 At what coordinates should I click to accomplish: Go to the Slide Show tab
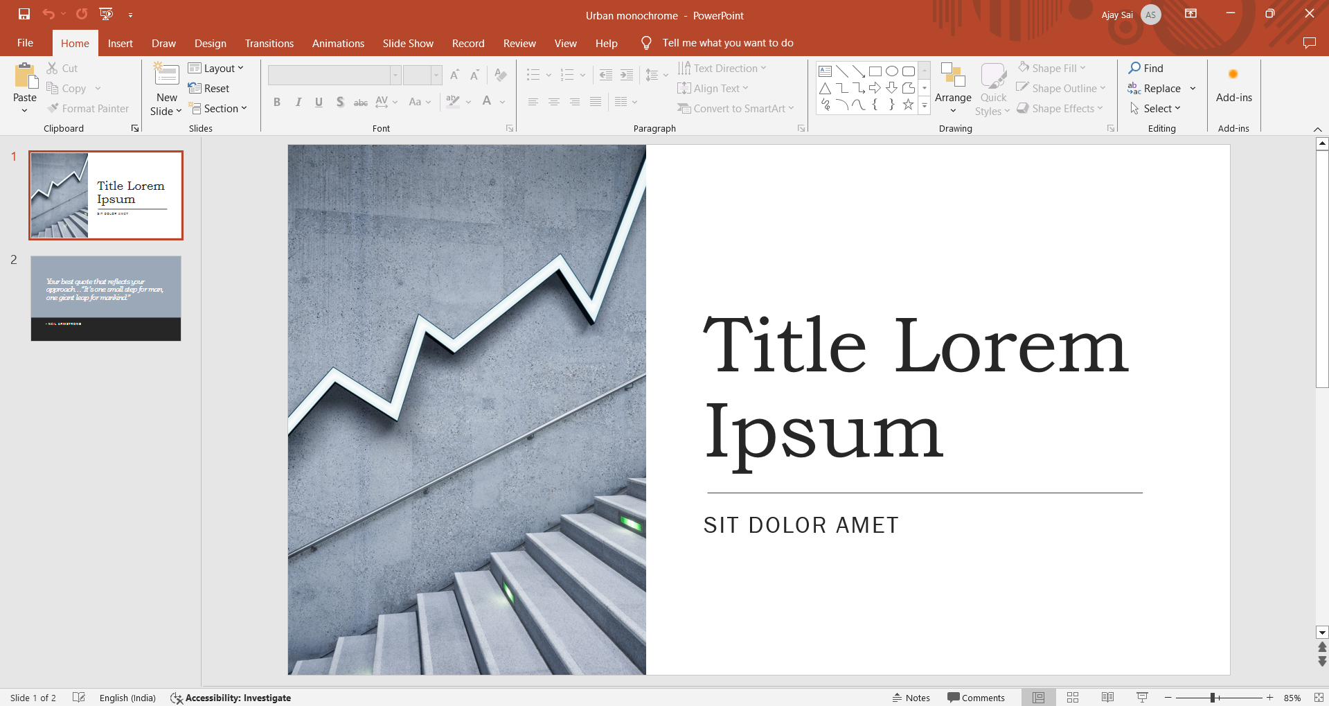408,43
